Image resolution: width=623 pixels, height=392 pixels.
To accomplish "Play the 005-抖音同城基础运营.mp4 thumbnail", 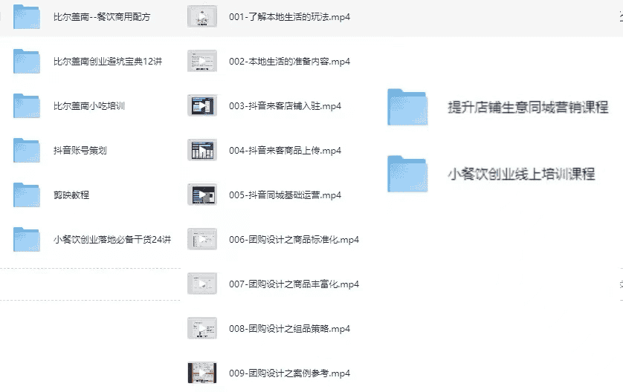I will pyautogui.click(x=202, y=195).
